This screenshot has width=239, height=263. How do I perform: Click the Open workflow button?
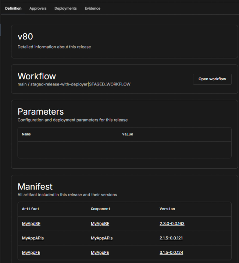tap(212, 79)
